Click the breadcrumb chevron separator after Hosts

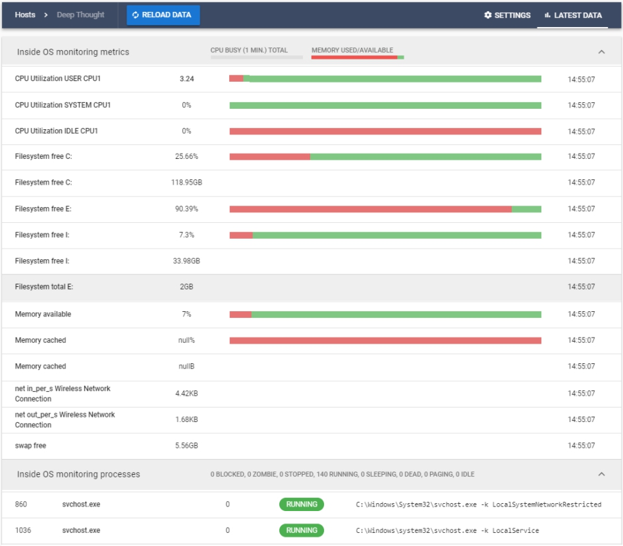coord(46,15)
